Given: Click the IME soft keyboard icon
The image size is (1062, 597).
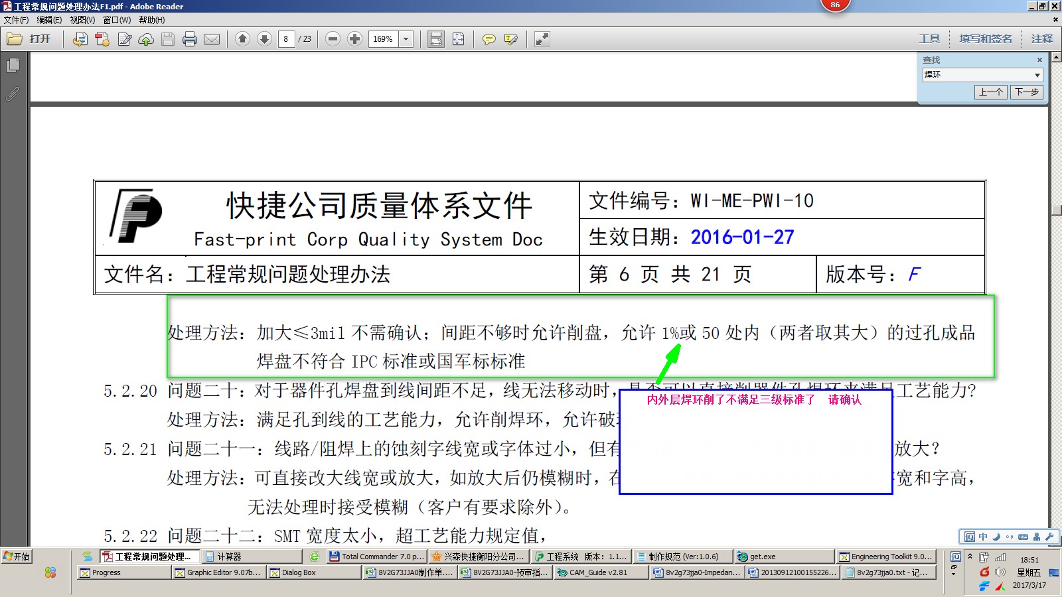Looking at the screenshot, I should tap(1023, 537).
